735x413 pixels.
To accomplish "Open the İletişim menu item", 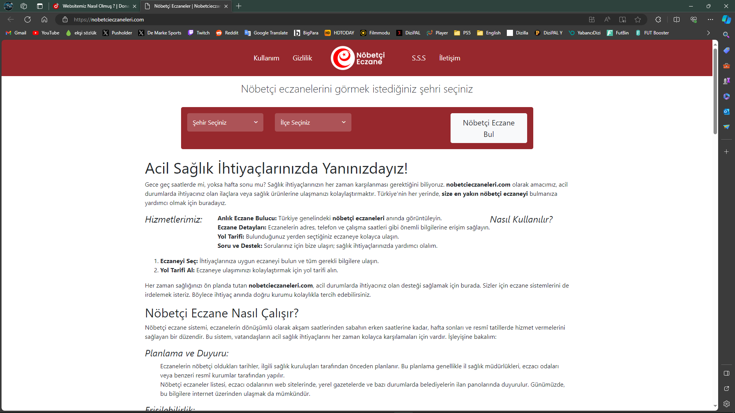I will pos(449,58).
